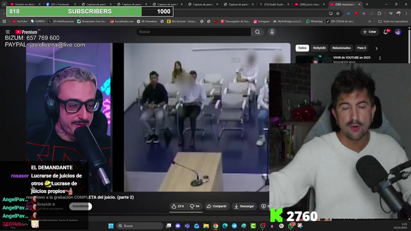Open Telegram from the taskbar
Image resolution: width=411 pixels, height=231 pixels.
pyautogui.click(x=234, y=226)
